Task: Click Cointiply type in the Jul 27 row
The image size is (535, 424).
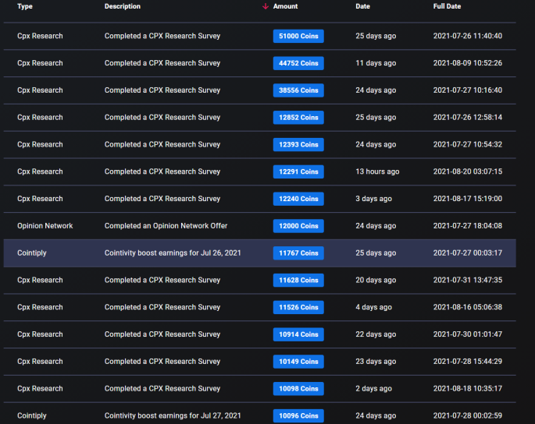Action: [32, 416]
